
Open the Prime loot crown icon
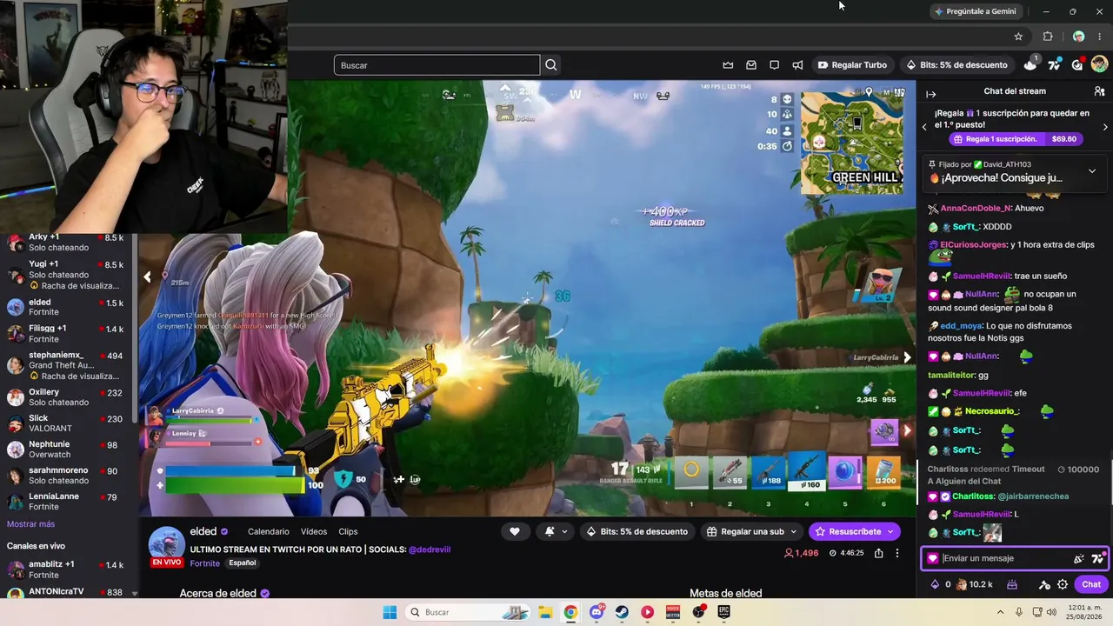(728, 65)
